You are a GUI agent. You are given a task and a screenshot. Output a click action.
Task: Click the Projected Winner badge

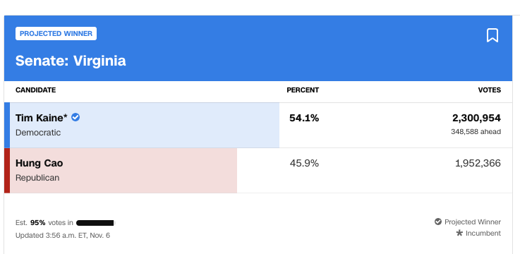pos(56,33)
